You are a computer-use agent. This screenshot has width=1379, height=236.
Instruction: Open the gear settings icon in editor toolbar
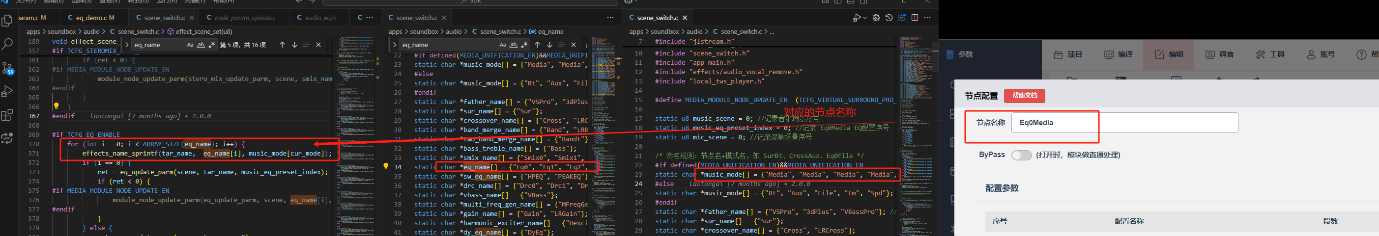(x=876, y=18)
